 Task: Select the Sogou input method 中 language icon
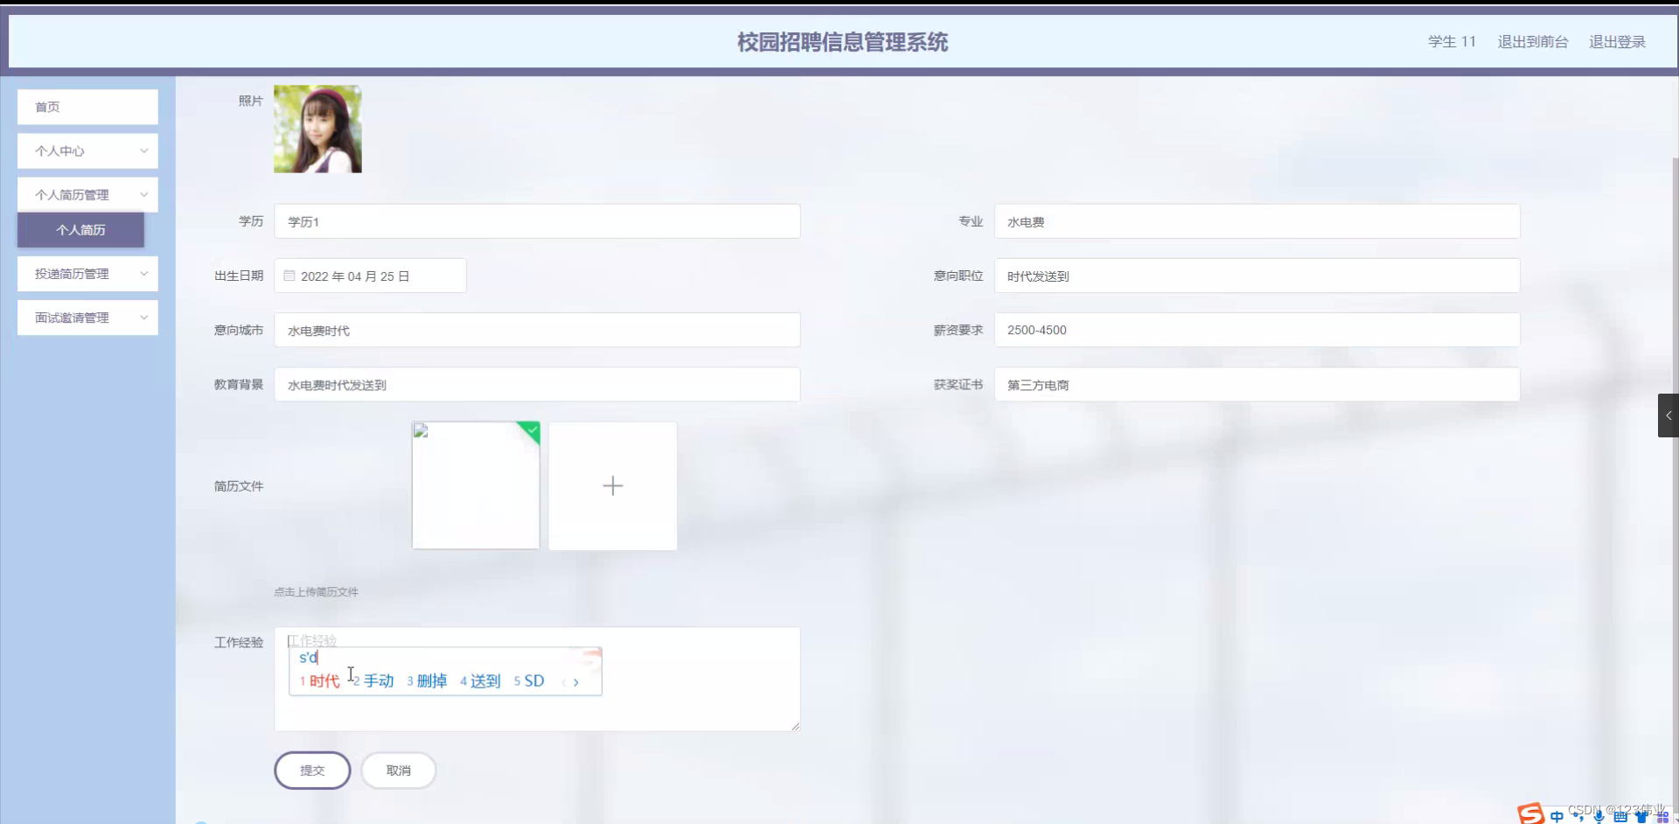tap(1557, 816)
